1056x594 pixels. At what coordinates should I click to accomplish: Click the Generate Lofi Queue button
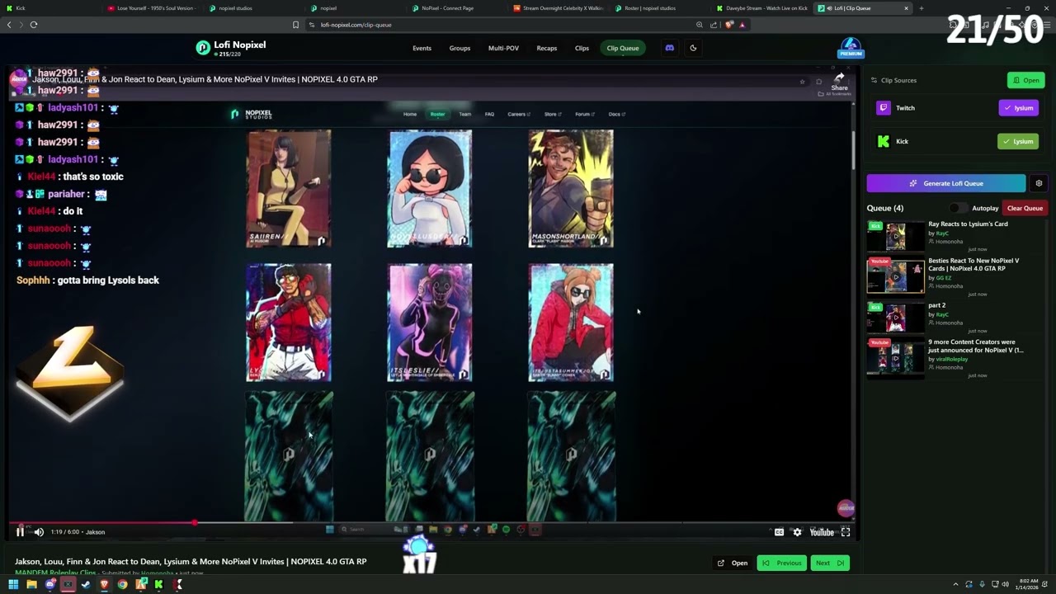click(945, 183)
